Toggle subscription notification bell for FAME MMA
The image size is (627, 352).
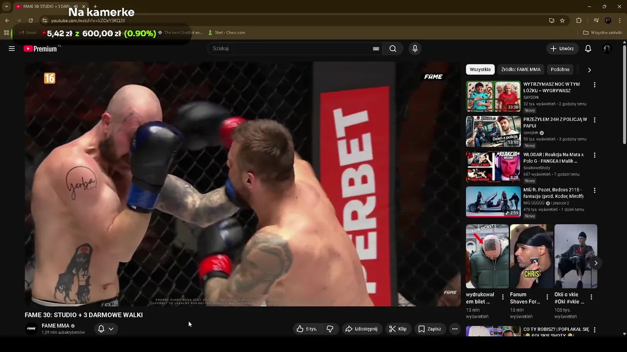pyautogui.click(x=101, y=329)
